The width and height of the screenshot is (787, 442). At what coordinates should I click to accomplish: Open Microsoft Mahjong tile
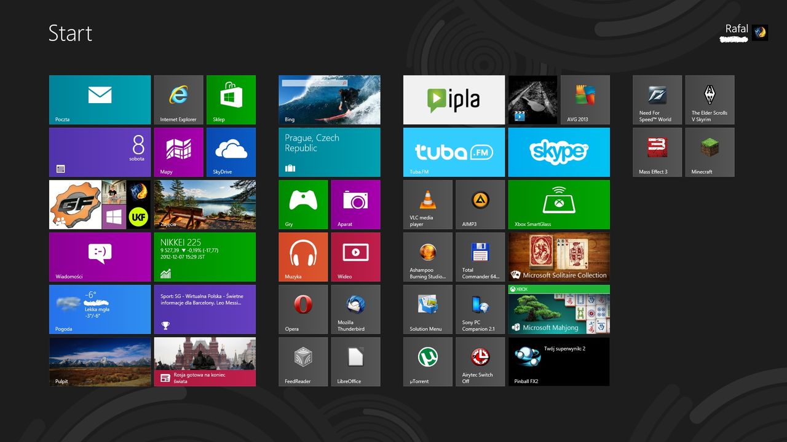click(x=559, y=309)
